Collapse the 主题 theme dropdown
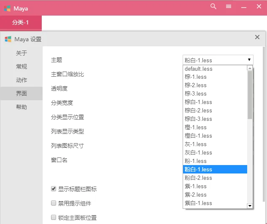This screenshot has height=224, width=267. [218, 60]
